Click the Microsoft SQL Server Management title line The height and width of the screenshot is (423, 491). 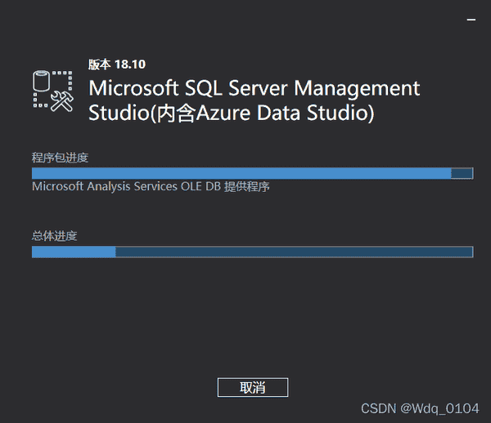[254, 87]
